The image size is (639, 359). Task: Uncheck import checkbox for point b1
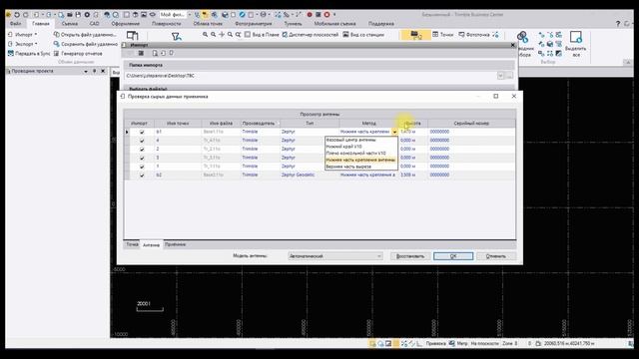coord(142,132)
